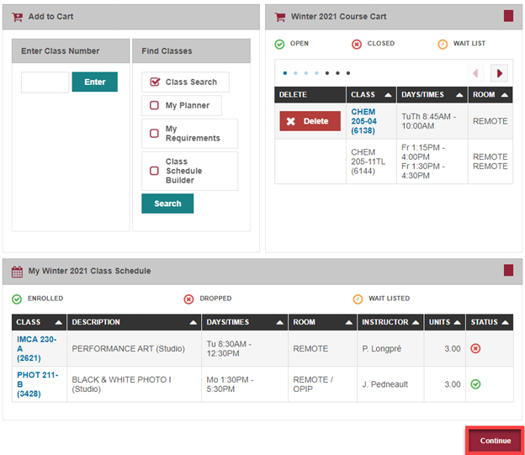Click the REMOTE / OPIP room cell
The width and height of the screenshot is (525, 455).
pyautogui.click(x=322, y=384)
